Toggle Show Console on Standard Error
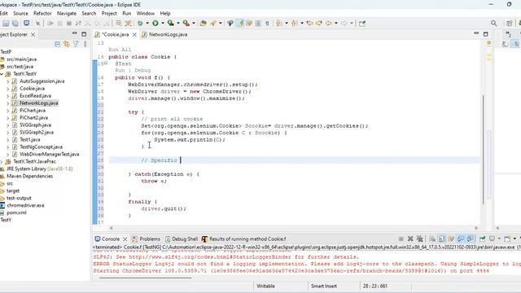The height and width of the screenshot is (293, 521). (471, 238)
